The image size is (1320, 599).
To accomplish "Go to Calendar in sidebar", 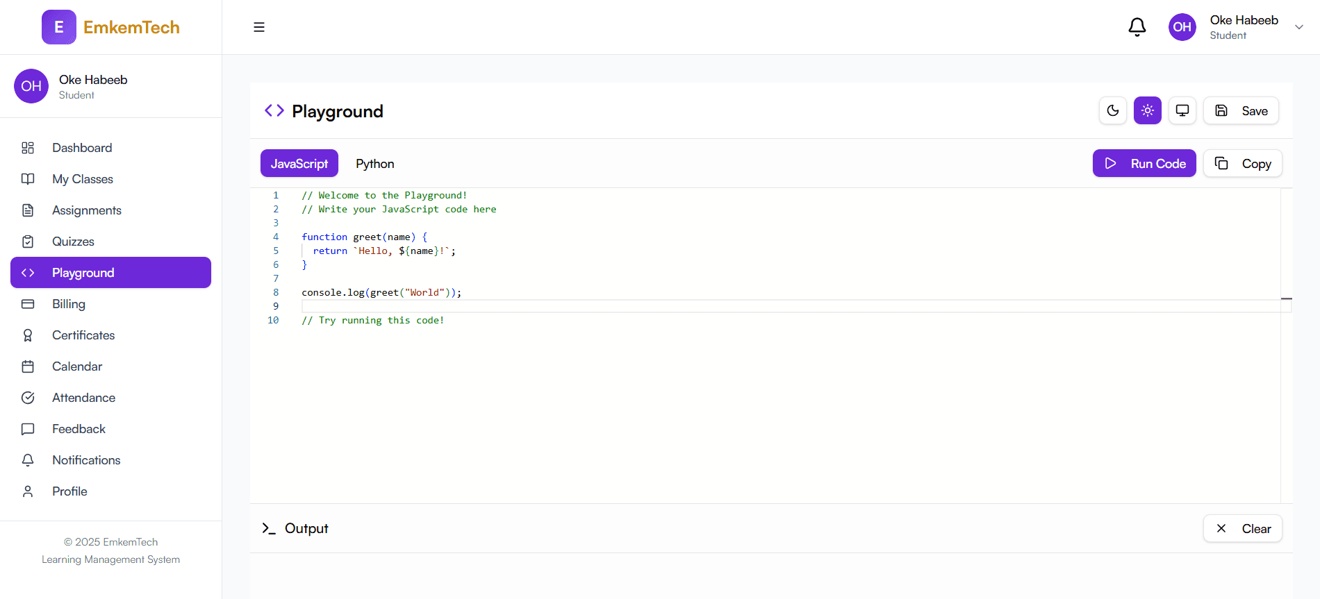I will point(77,366).
